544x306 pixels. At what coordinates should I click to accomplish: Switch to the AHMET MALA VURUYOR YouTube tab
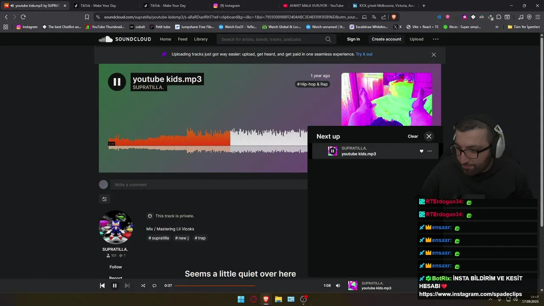tap(314, 6)
